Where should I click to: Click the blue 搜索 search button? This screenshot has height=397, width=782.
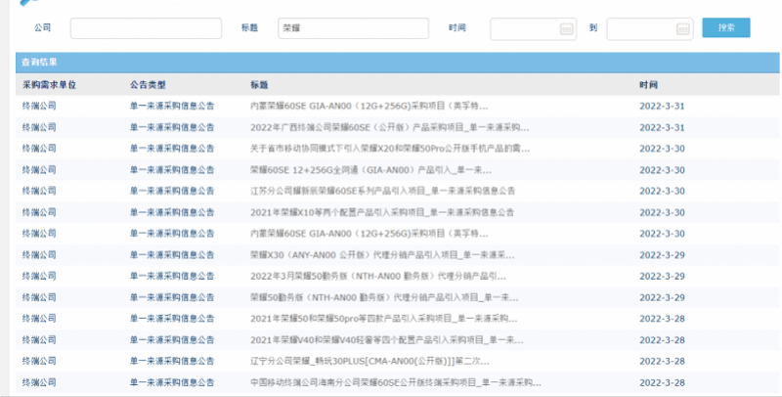click(x=725, y=28)
